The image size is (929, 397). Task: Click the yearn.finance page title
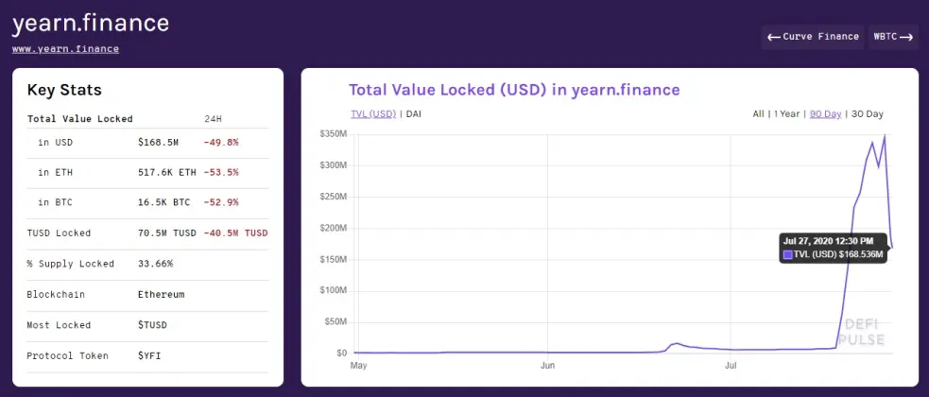(x=91, y=23)
